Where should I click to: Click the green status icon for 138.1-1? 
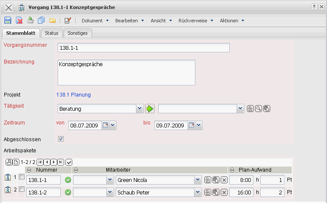[68, 180]
